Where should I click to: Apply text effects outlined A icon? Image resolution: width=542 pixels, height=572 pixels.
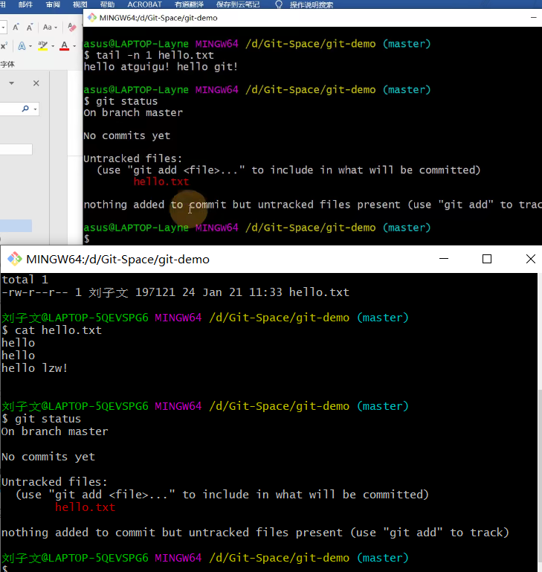(22, 46)
